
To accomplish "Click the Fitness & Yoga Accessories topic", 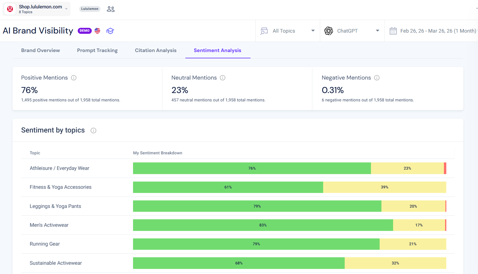I will pyautogui.click(x=61, y=187).
